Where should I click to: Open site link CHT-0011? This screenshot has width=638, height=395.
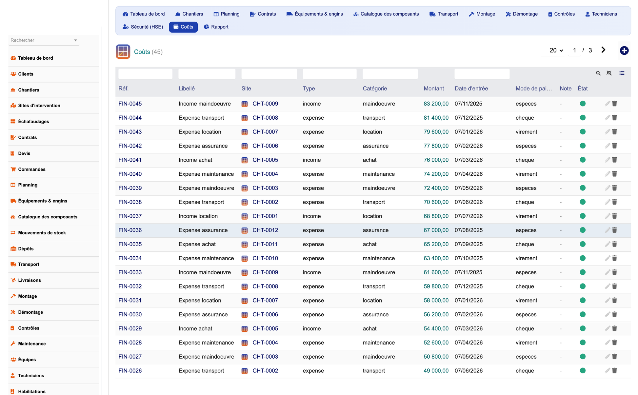coord(265,244)
